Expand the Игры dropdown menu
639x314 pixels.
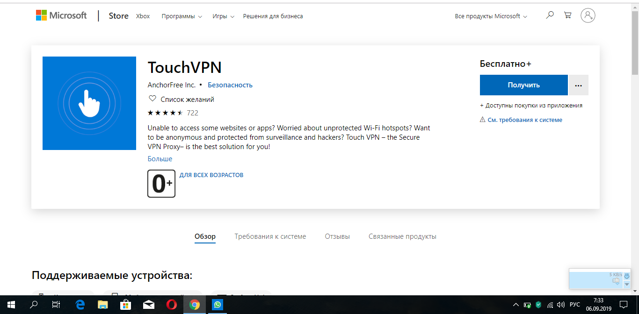[223, 16]
